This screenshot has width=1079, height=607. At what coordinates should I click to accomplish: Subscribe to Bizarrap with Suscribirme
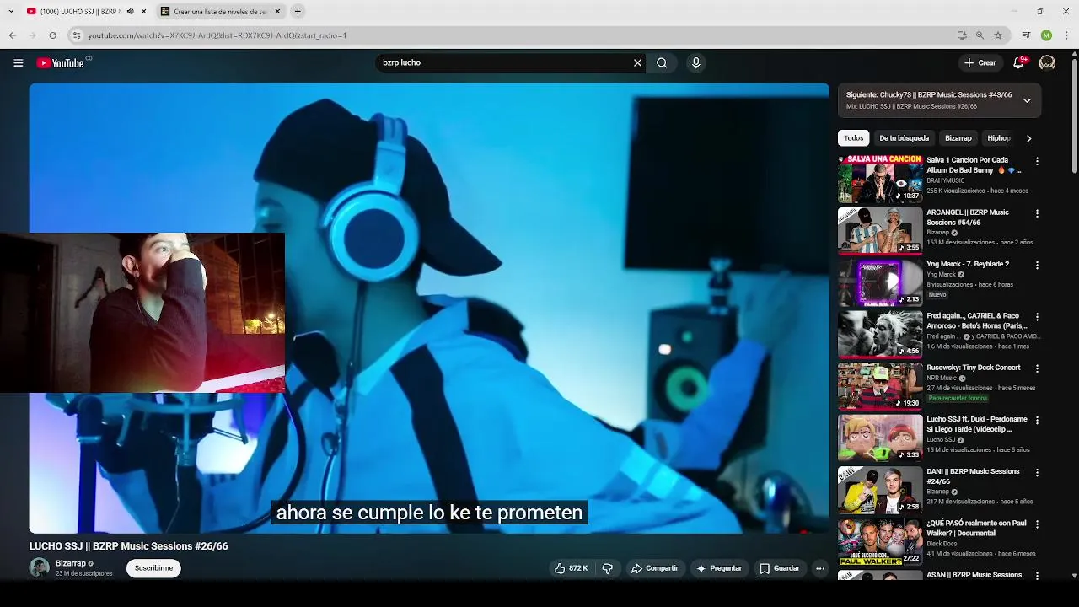coord(153,568)
